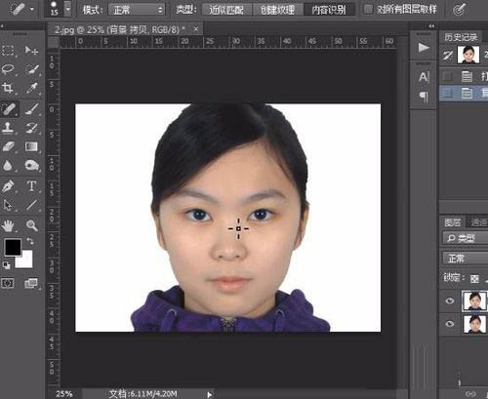Open the 历史记录 panel tab

(x=461, y=37)
